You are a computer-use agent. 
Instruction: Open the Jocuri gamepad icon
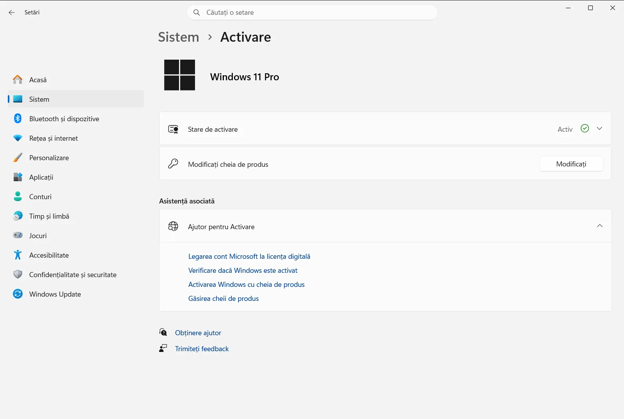[x=18, y=235]
